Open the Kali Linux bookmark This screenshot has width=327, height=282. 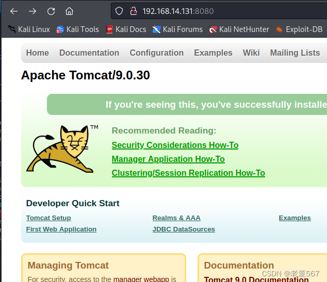click(x=29, y=29)
